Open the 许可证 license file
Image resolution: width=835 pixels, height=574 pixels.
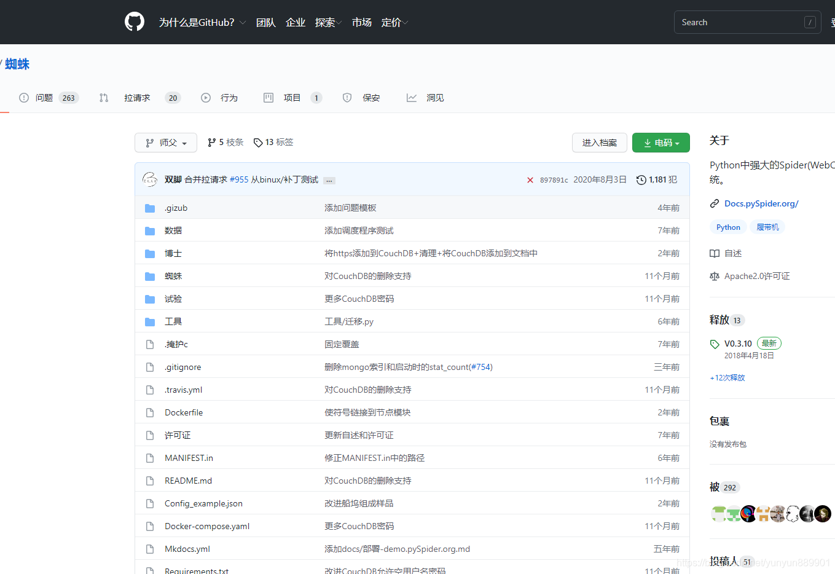(x=178, y=436)
